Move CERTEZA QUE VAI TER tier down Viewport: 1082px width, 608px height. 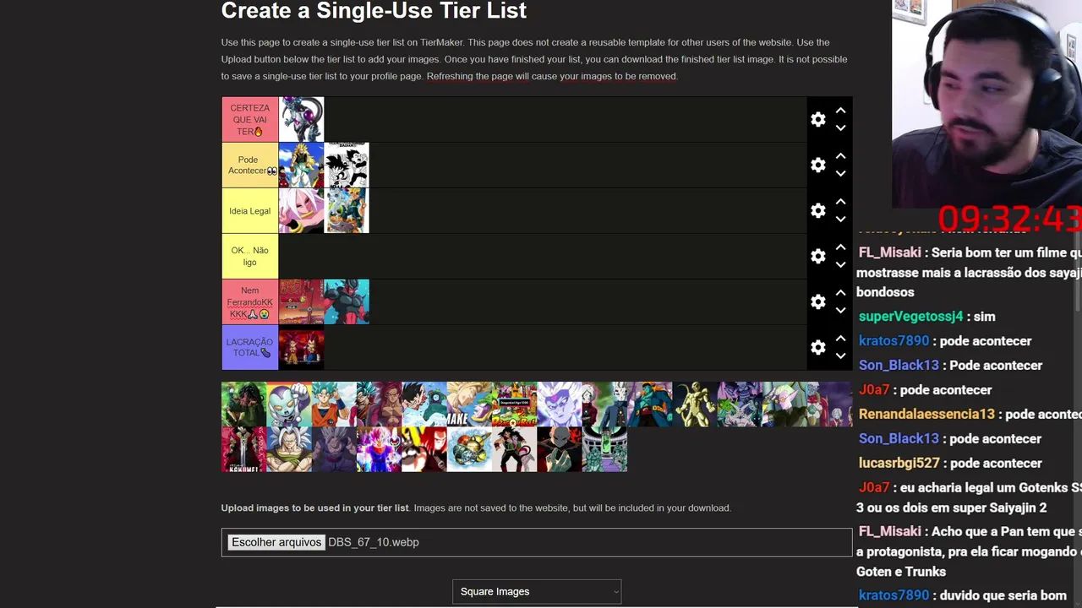coord(840,128)
